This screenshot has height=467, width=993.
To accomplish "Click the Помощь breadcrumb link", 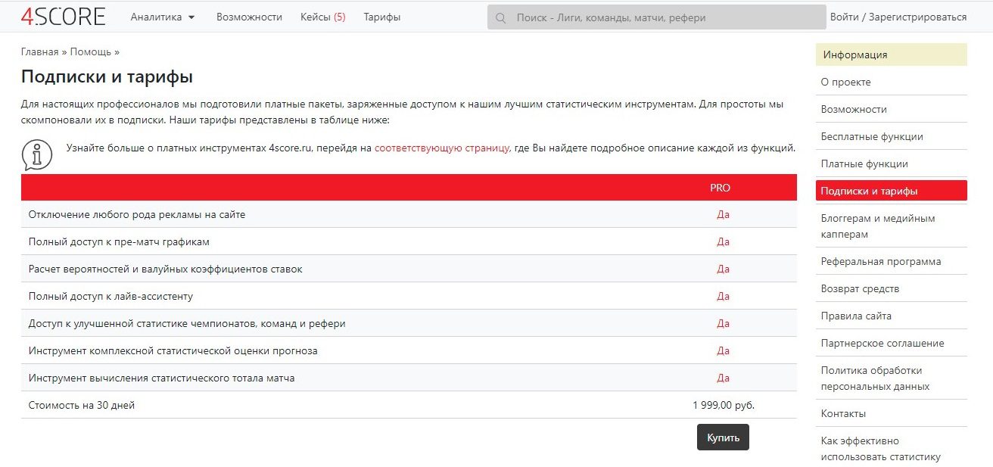I will tap(89, 52).
